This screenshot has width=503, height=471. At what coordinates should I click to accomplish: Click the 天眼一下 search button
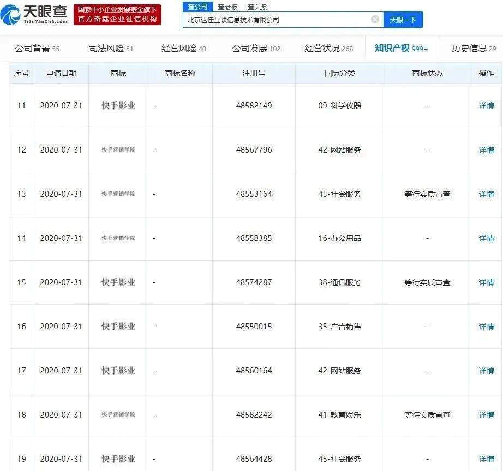(403, 20)
